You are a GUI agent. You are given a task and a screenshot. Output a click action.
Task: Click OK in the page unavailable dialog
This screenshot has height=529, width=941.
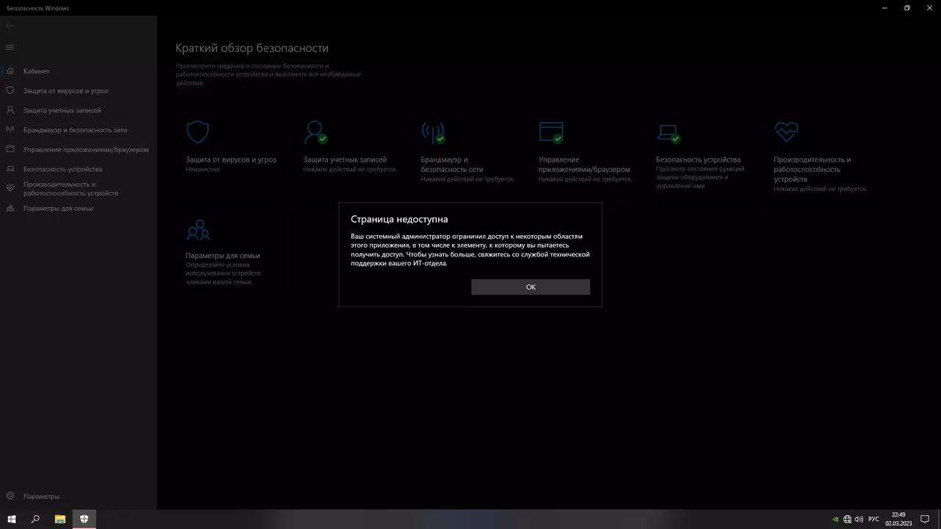(x=530, y=287)
